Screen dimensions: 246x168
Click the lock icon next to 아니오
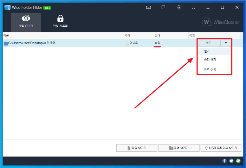tap(127, 43)
